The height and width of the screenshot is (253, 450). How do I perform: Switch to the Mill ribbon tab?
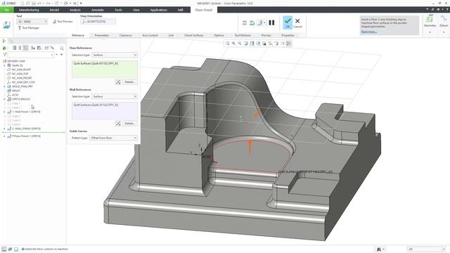(180, 10)
